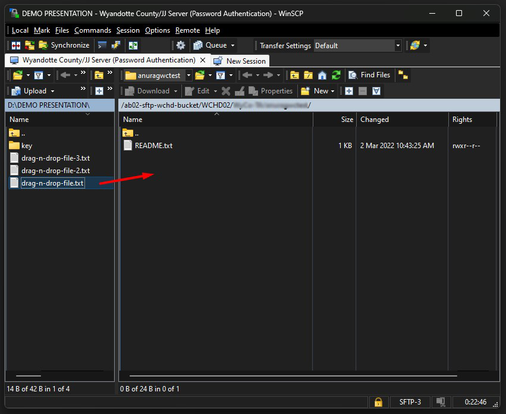Click the local panel filter icon
506x414 pixels.
39,75
